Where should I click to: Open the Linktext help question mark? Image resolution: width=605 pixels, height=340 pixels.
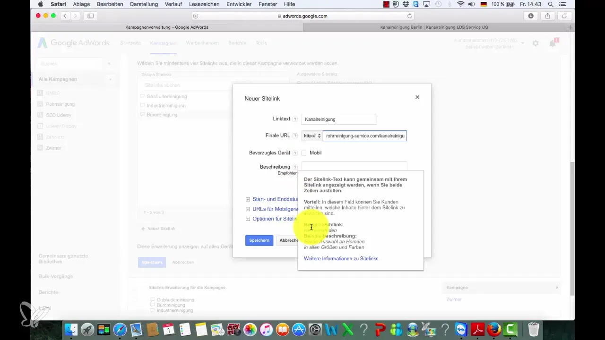(295, 119)
